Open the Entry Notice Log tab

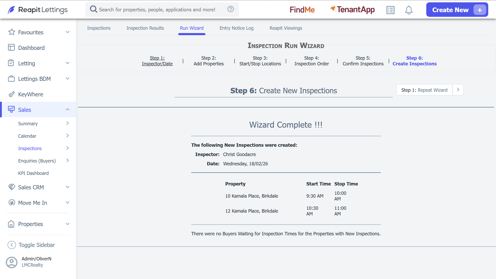click(236, 28)
